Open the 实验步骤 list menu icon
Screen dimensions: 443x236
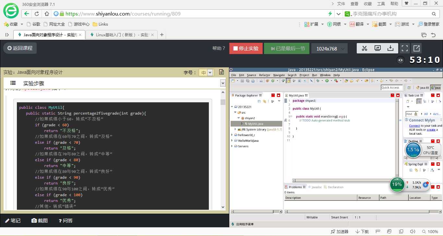13,83
